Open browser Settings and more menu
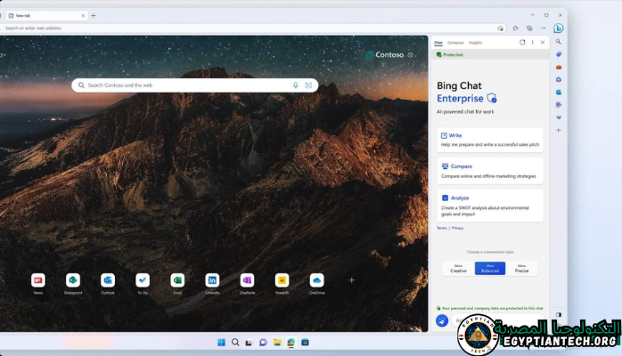 543,28
